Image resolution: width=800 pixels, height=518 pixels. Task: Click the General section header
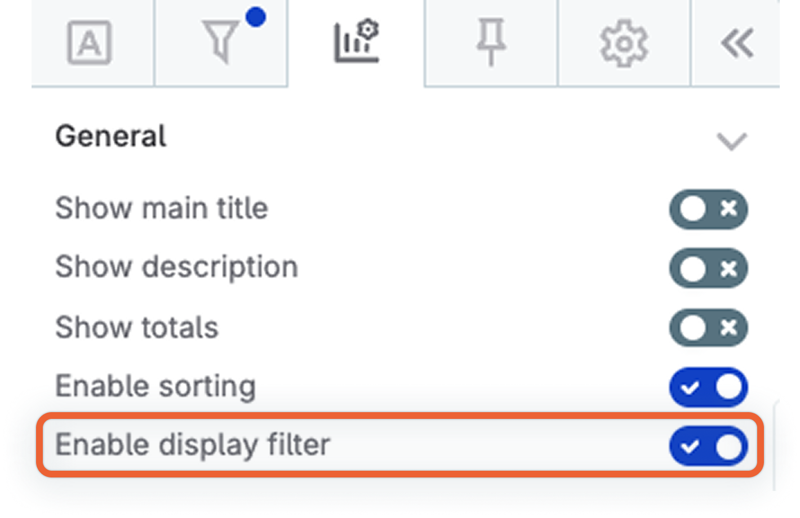[x=110, y=137]
